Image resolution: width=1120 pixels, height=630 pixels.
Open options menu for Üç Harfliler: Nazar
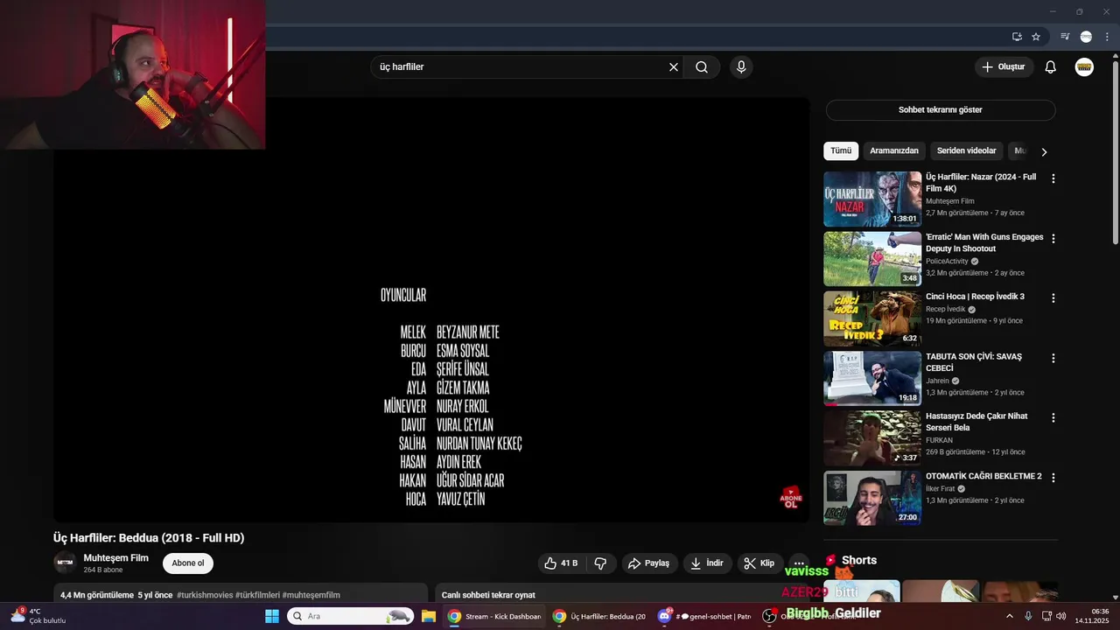coord(1053,178)
